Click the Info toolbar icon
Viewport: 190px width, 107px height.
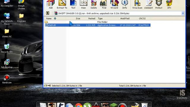(x=125, y=4)
